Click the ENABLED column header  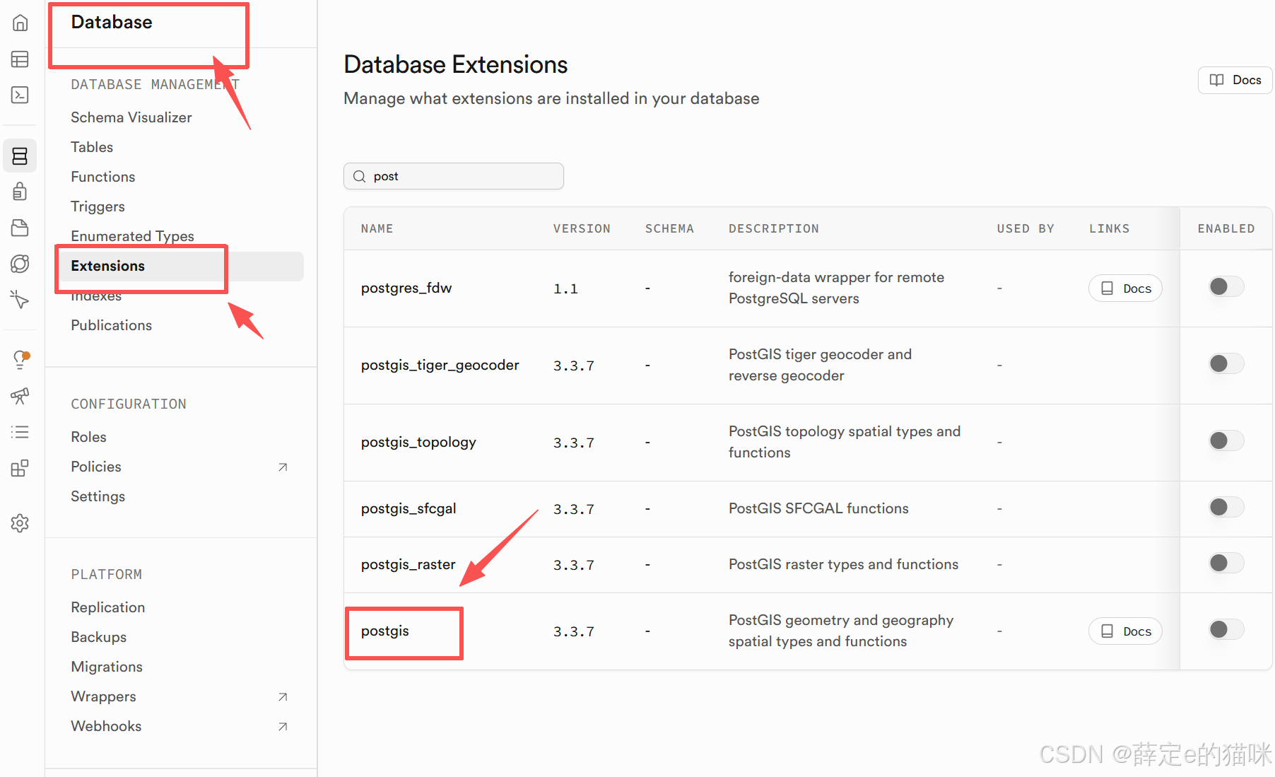coord(1226,228)
